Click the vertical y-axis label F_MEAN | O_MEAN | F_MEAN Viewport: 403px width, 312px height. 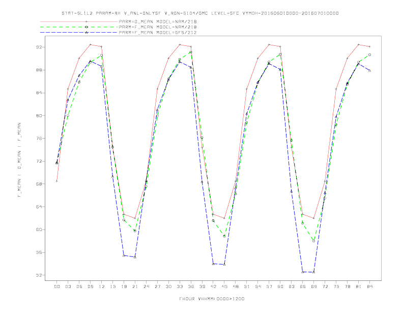(19, 160)
